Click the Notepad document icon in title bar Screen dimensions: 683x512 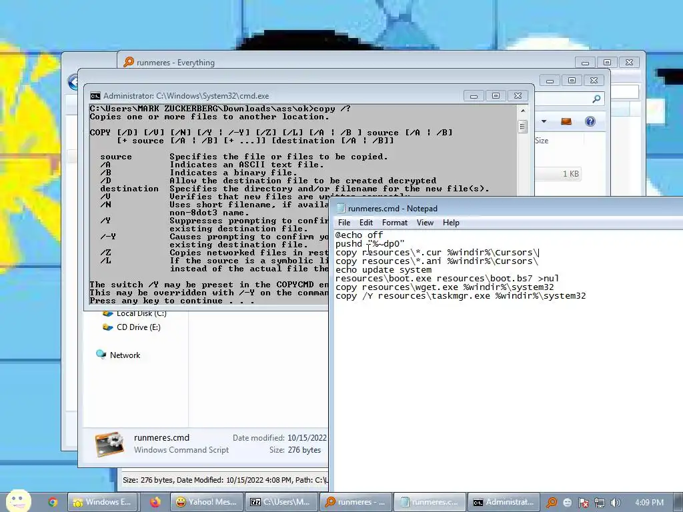(x=341, y=209)
